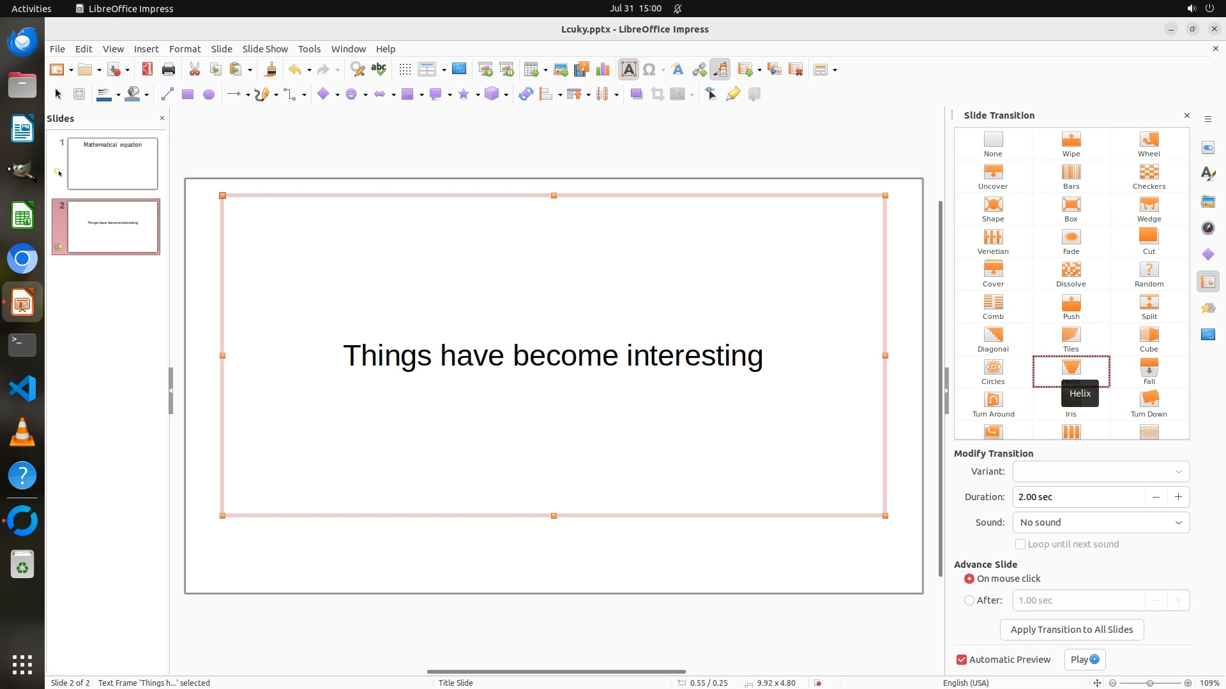1226x689 pixels.
Task: Open the Format menu
Action: pyautogui.click(x=185, y=48)
